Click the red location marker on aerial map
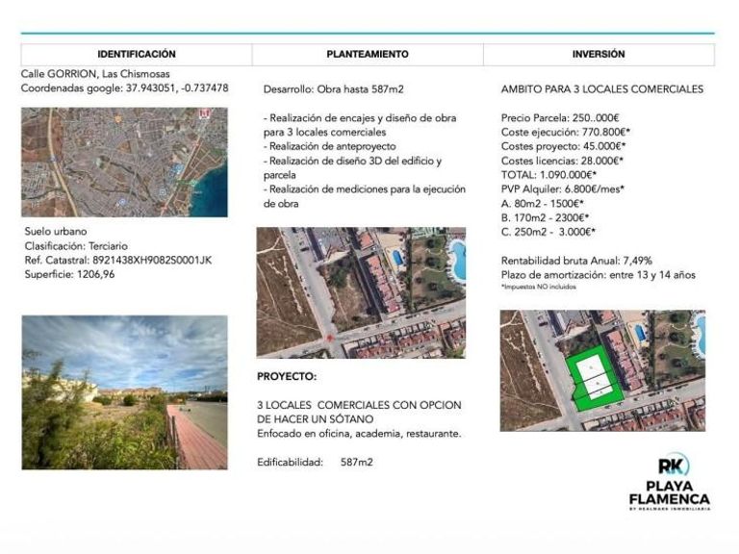This screenshot has height=554, width=739. point(330,339)
